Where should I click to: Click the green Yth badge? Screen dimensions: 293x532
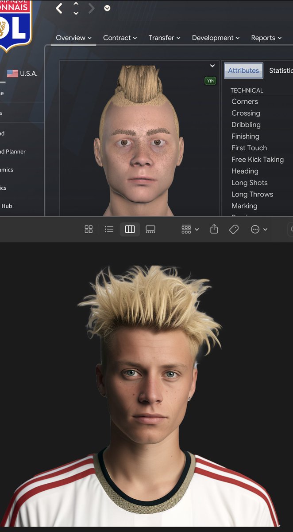[x=210, y=81]
